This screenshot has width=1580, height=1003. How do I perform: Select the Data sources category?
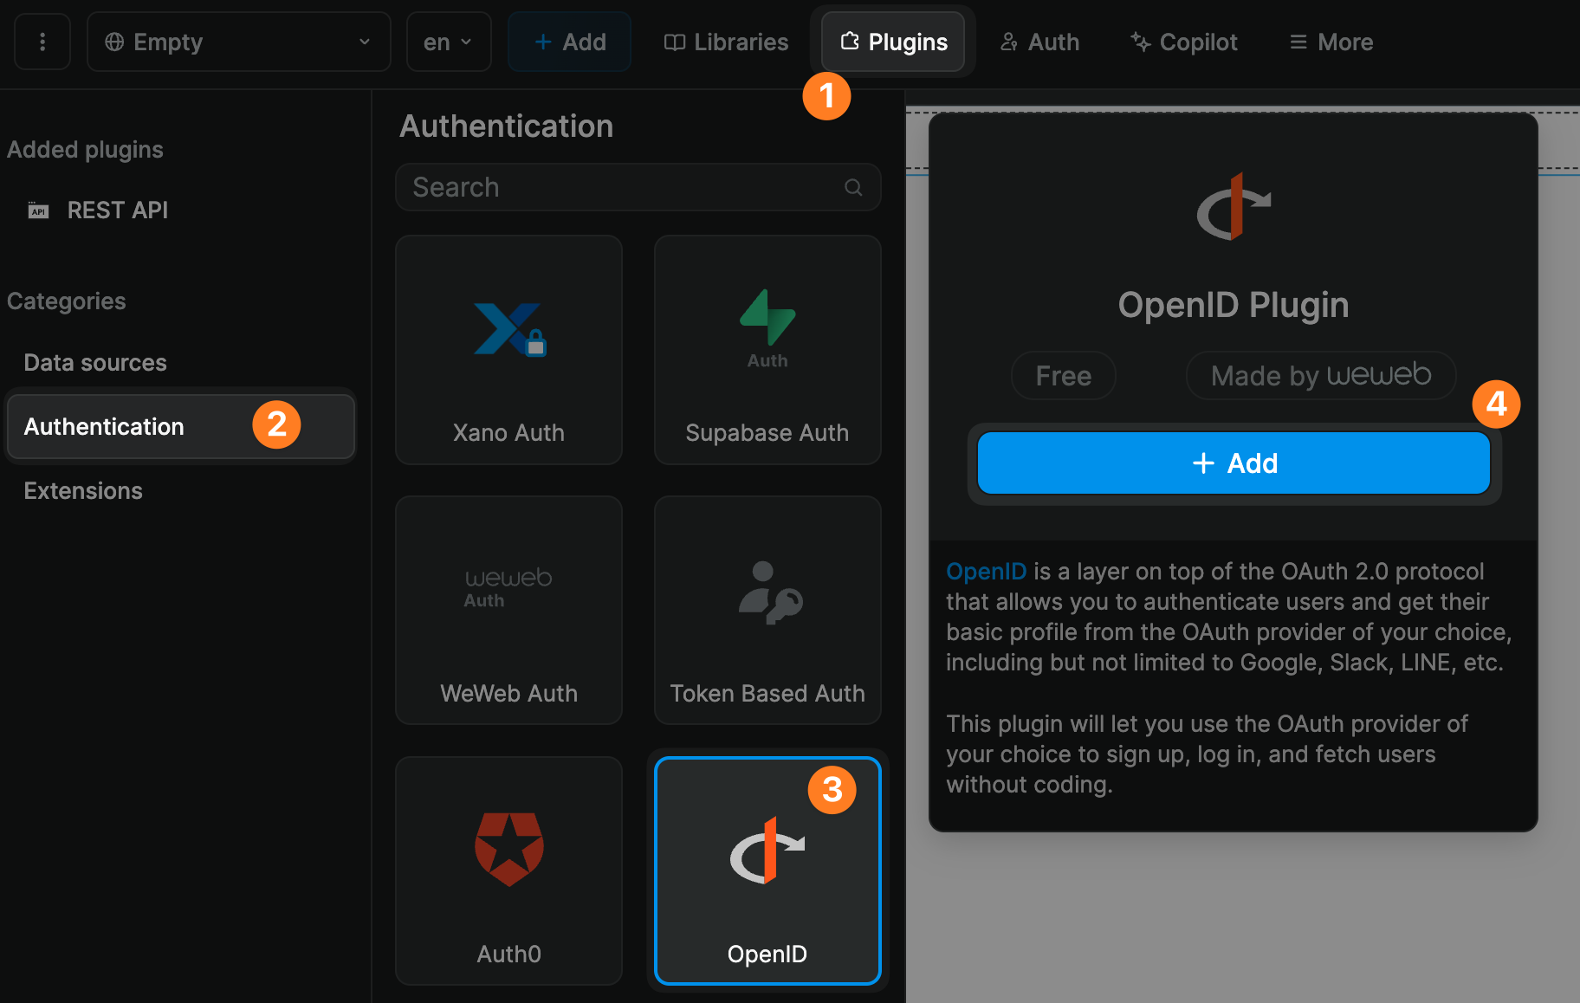95,362
